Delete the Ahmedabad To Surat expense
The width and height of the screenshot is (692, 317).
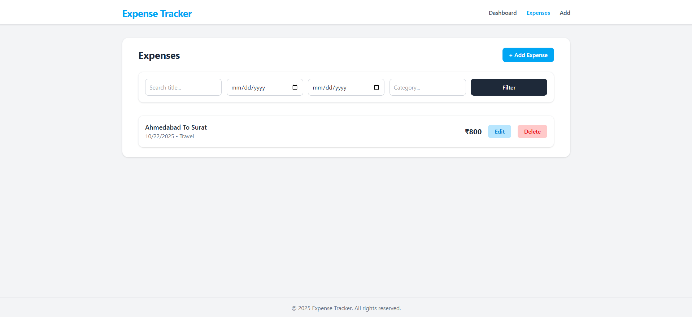pyautogui.click(x=532, y=131)
